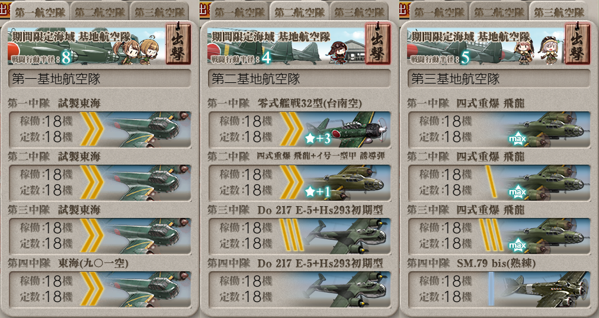Image resolution: width=599 pixels, height=318 pixels.
Task: Click double chevron proficiency on first 試製東海
Action: [x=92, y=130]
